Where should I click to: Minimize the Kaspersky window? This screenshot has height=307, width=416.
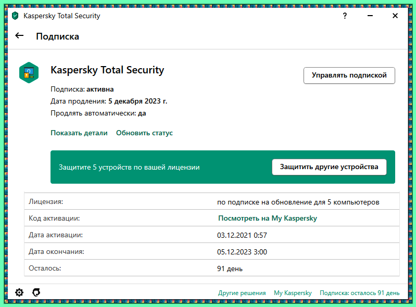370,16
